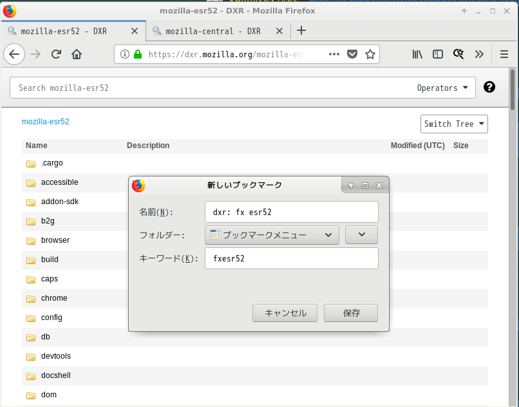Open the DXR search help question mark
519x407 pixels.
point(489,88)
